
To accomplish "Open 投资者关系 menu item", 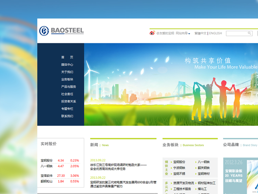I will (69, 101).
